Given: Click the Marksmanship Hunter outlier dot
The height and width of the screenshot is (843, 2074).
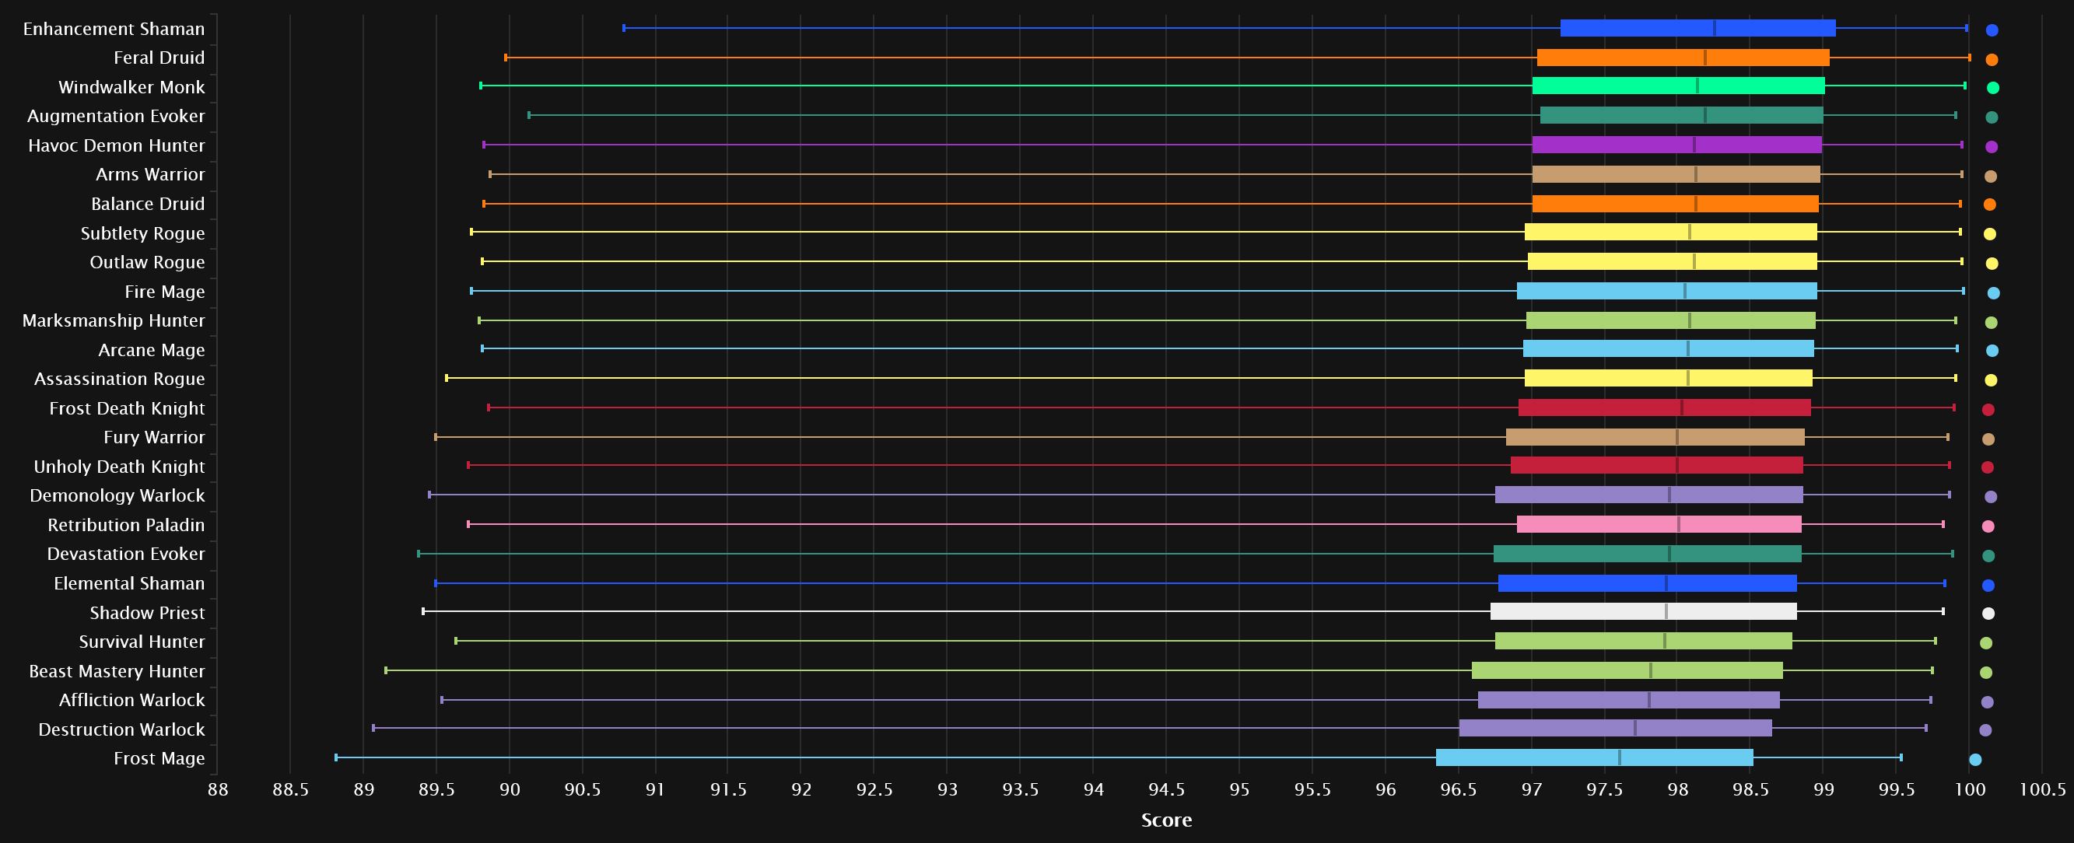Looking at the screenshot, I should [x=1991, y=322].
